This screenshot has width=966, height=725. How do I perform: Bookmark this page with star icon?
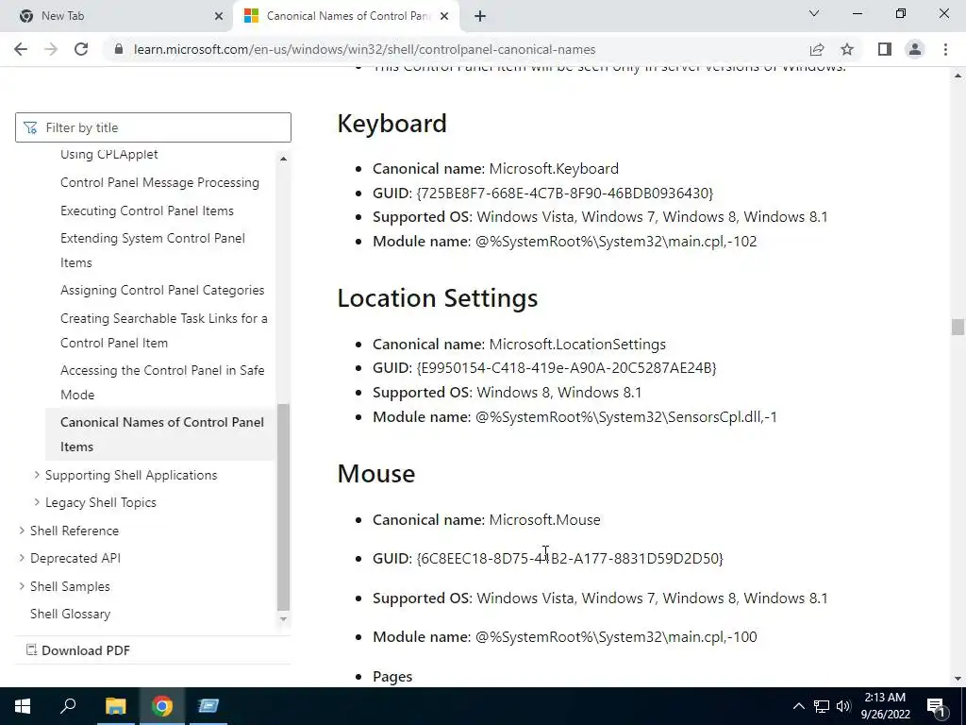[x=847, y=49]
